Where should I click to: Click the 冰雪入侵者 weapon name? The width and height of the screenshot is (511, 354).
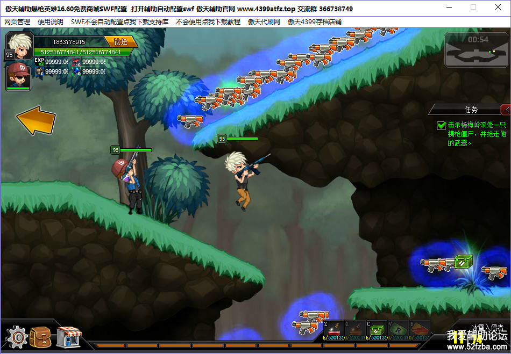(488, 327)
